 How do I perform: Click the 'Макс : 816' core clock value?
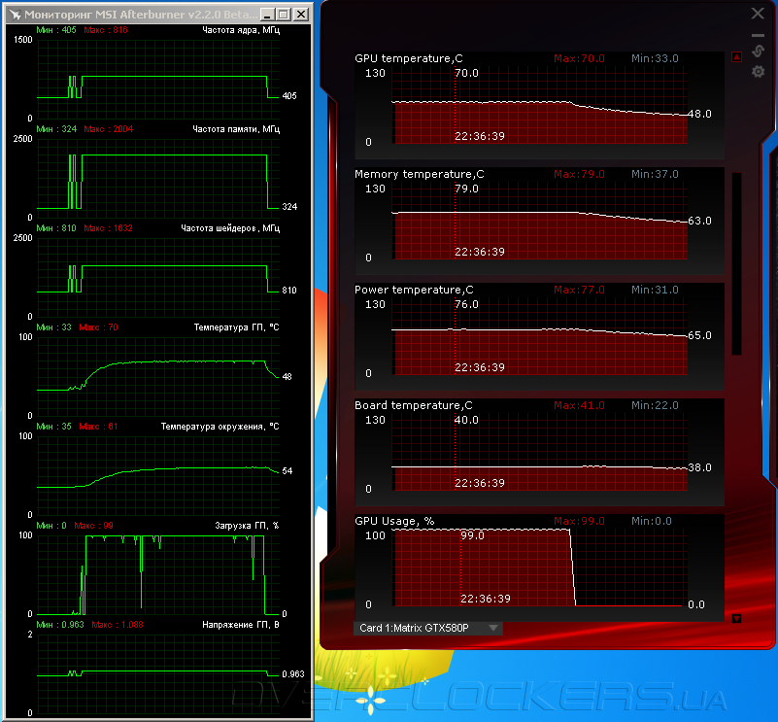coord(106,30)
